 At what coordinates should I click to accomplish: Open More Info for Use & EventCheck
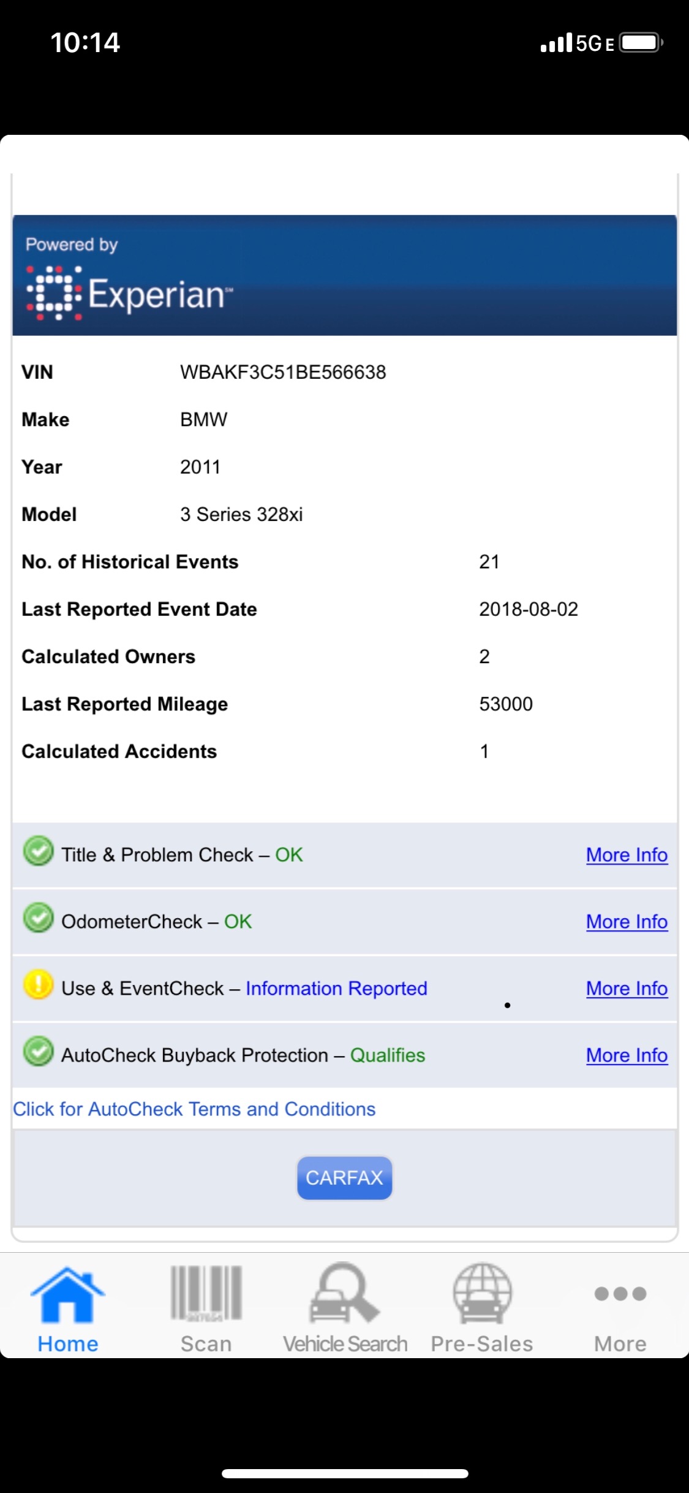pos(627,989)
